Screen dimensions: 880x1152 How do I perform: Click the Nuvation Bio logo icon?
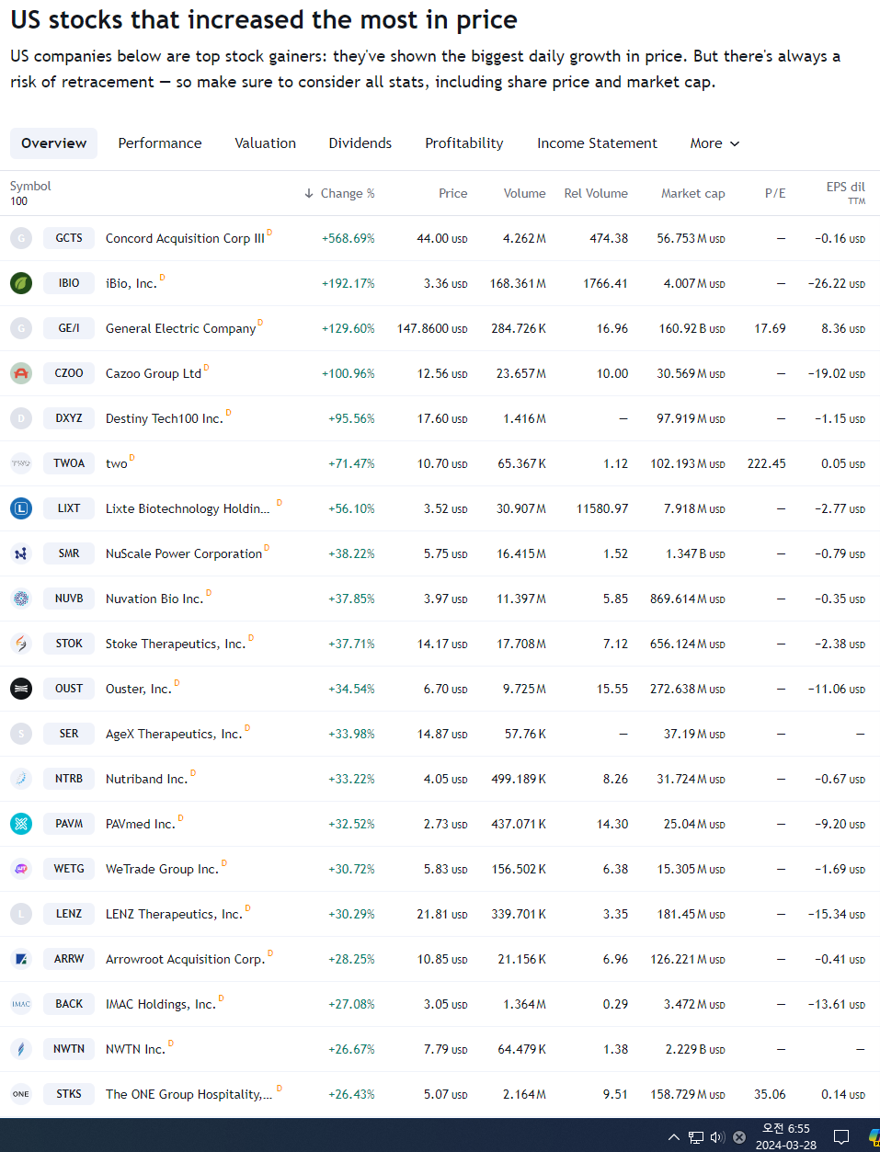coord(21,599)
